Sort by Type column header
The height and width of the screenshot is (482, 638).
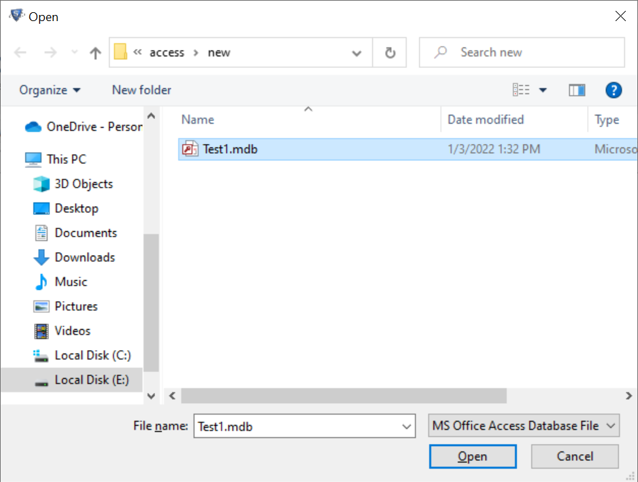pos(607,120)
